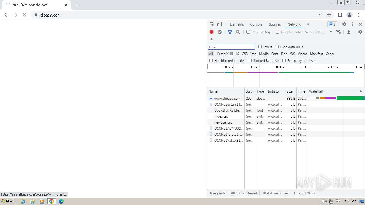Image resolution: width=365 pixels, height=205 pixels.
Task: Focus the network Filter text field
Action: click(x=231, y=47)
